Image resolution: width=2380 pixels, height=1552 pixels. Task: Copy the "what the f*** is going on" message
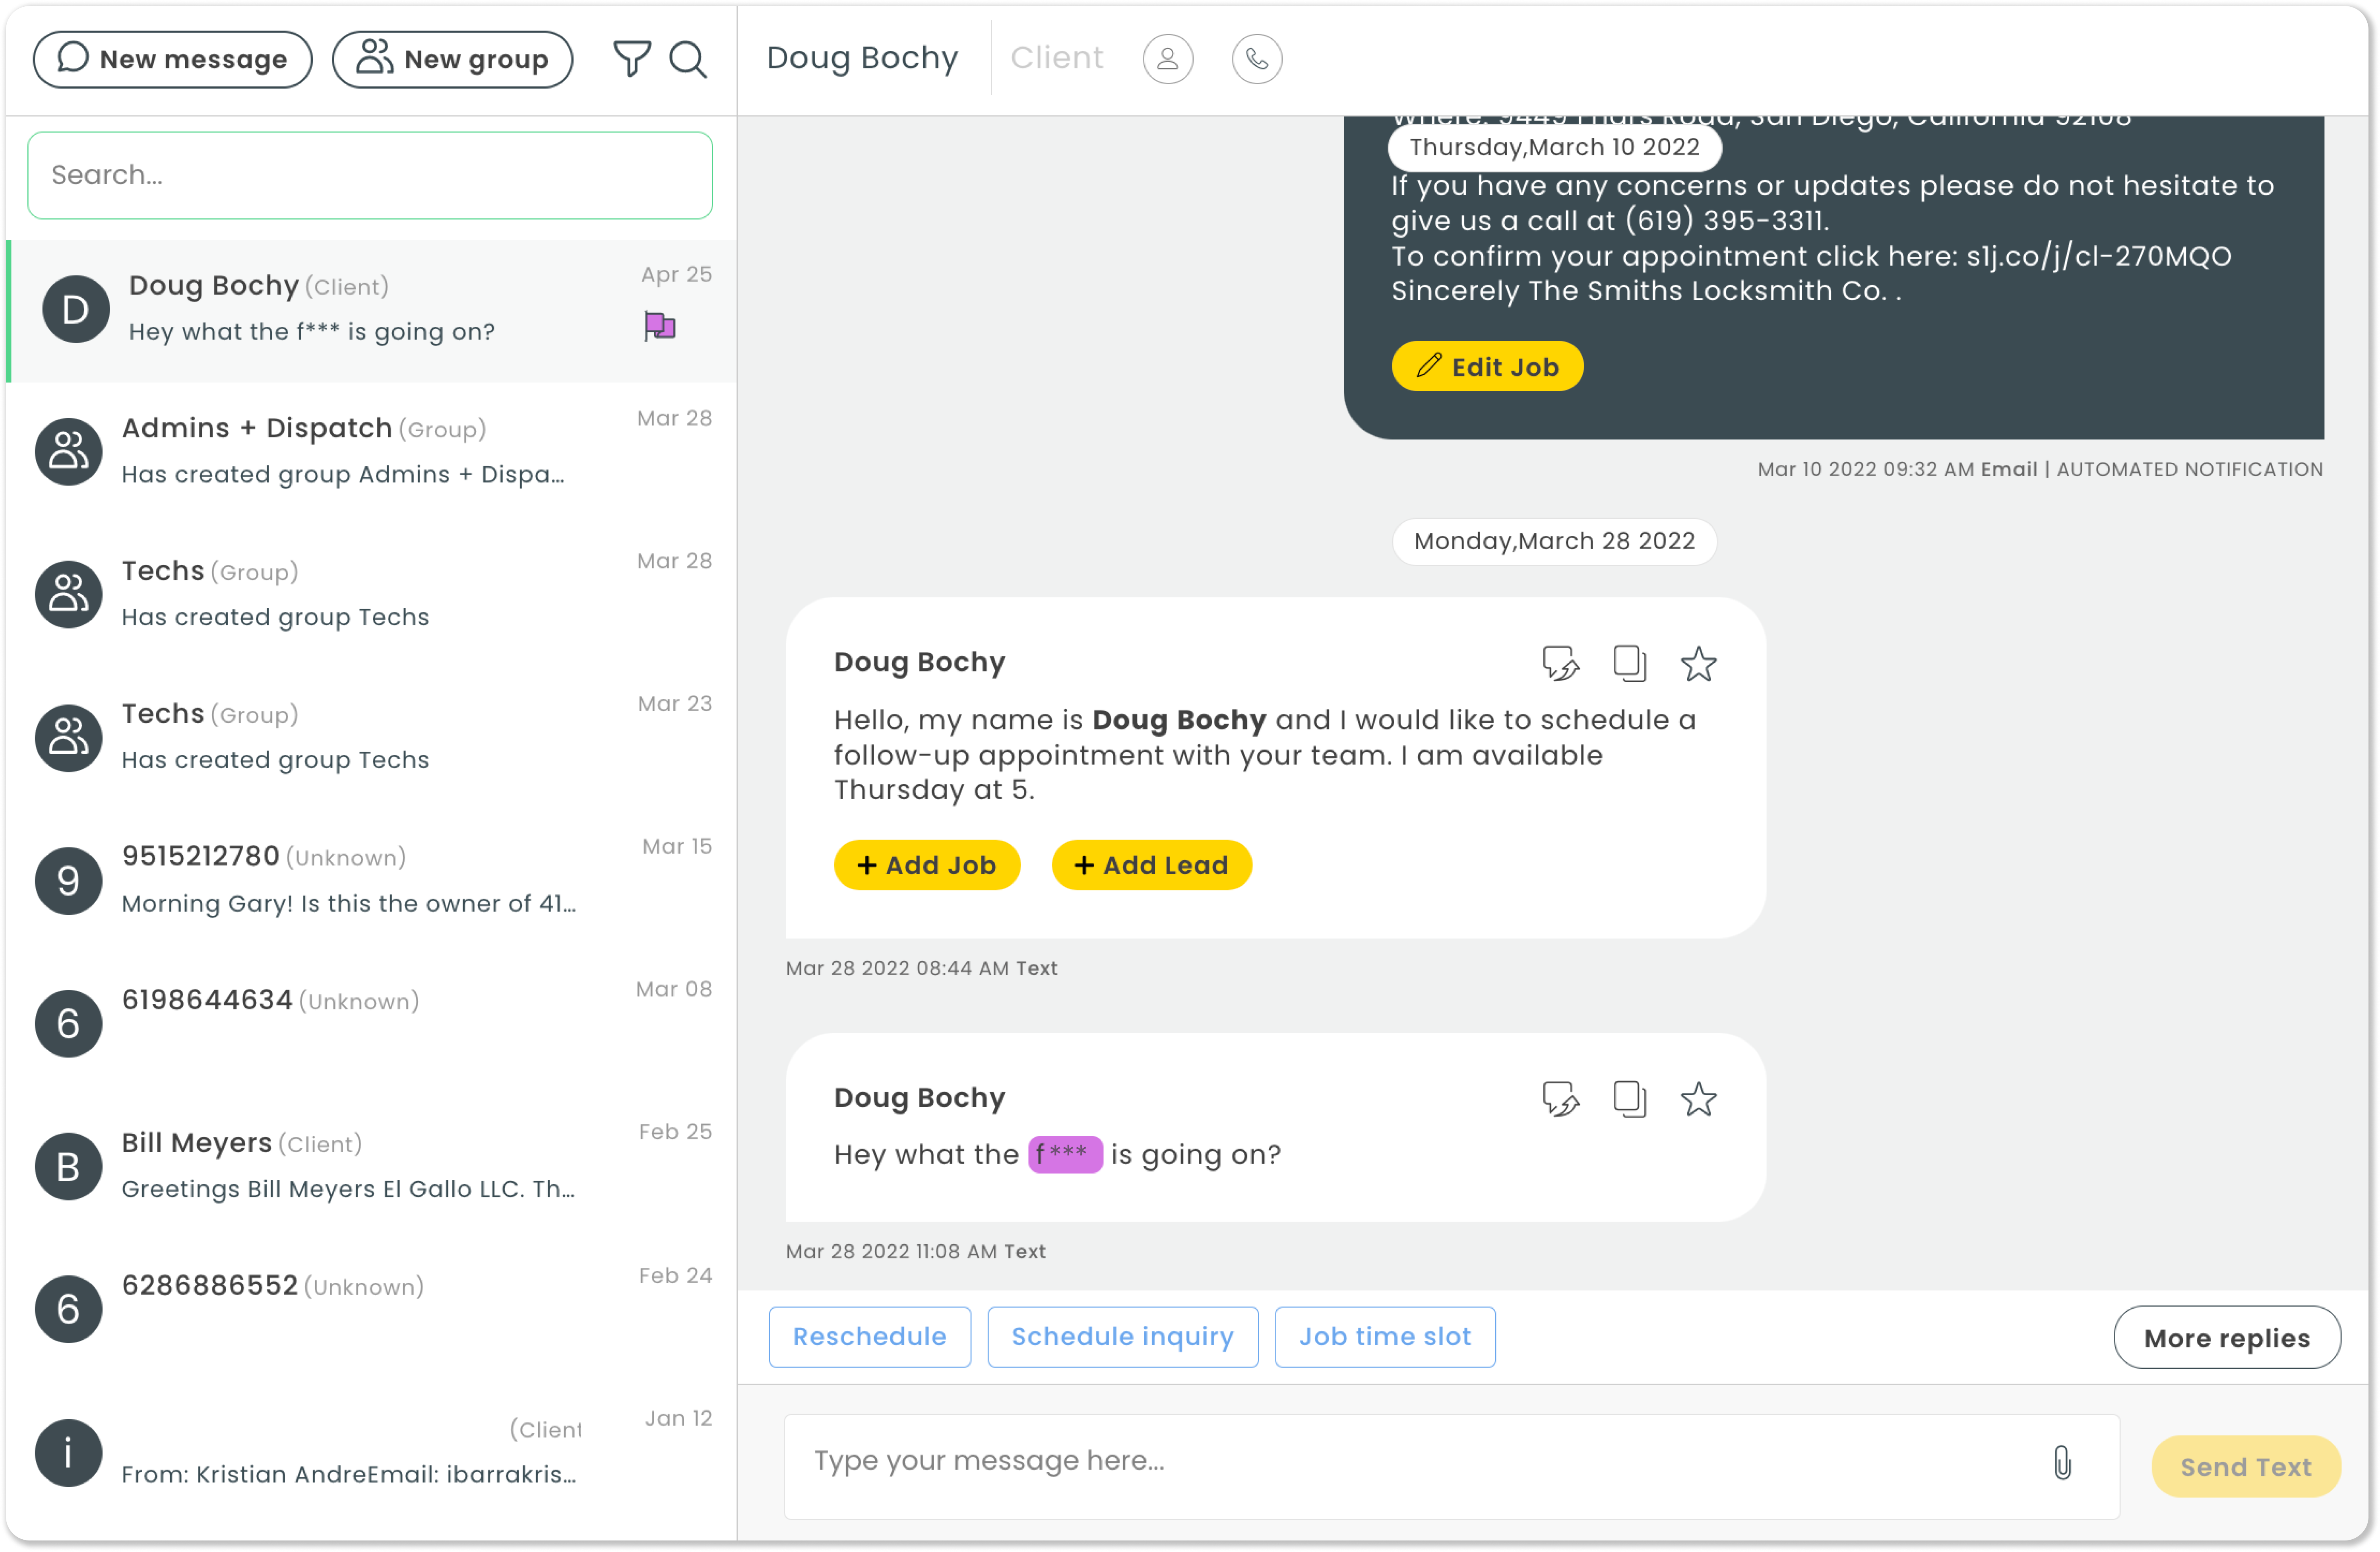point(1629,1099)
